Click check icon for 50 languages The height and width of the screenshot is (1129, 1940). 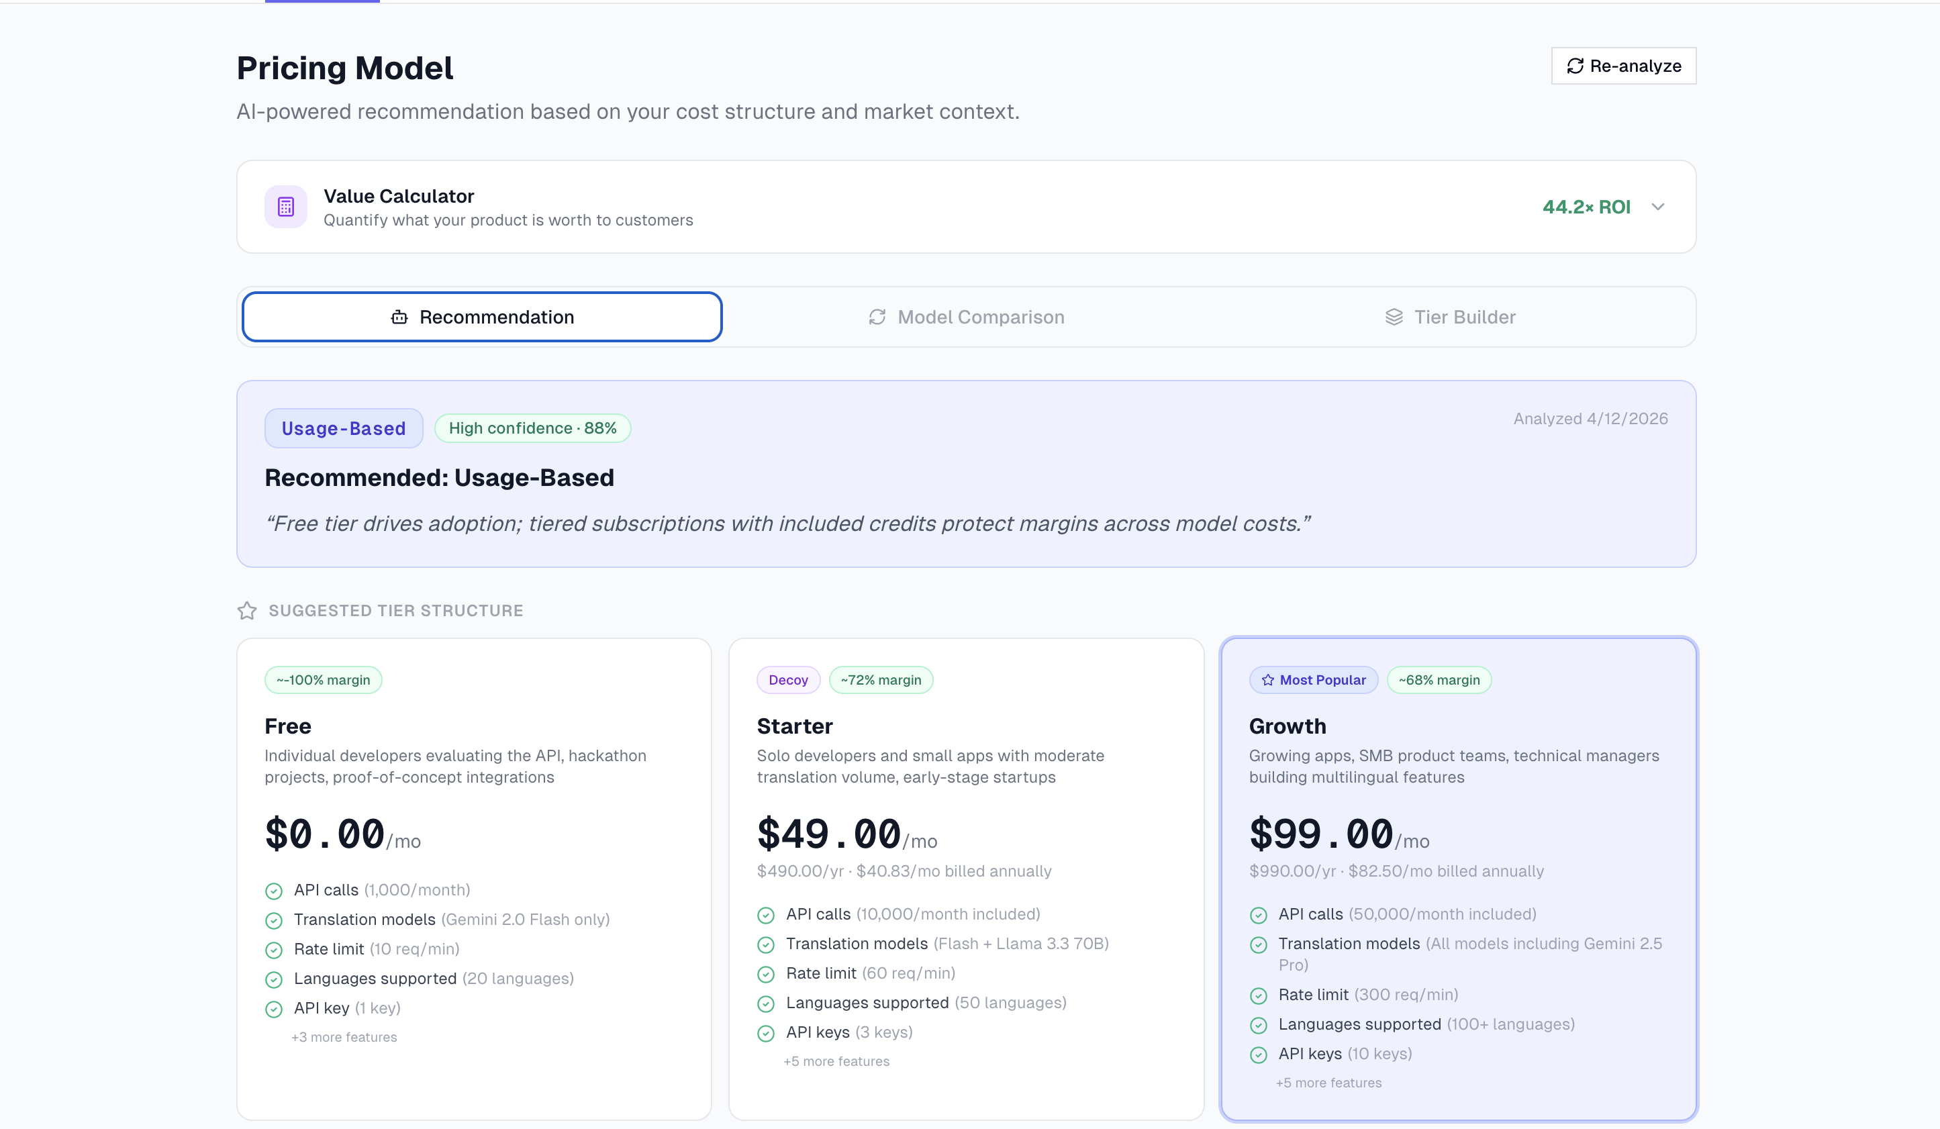765,1003
